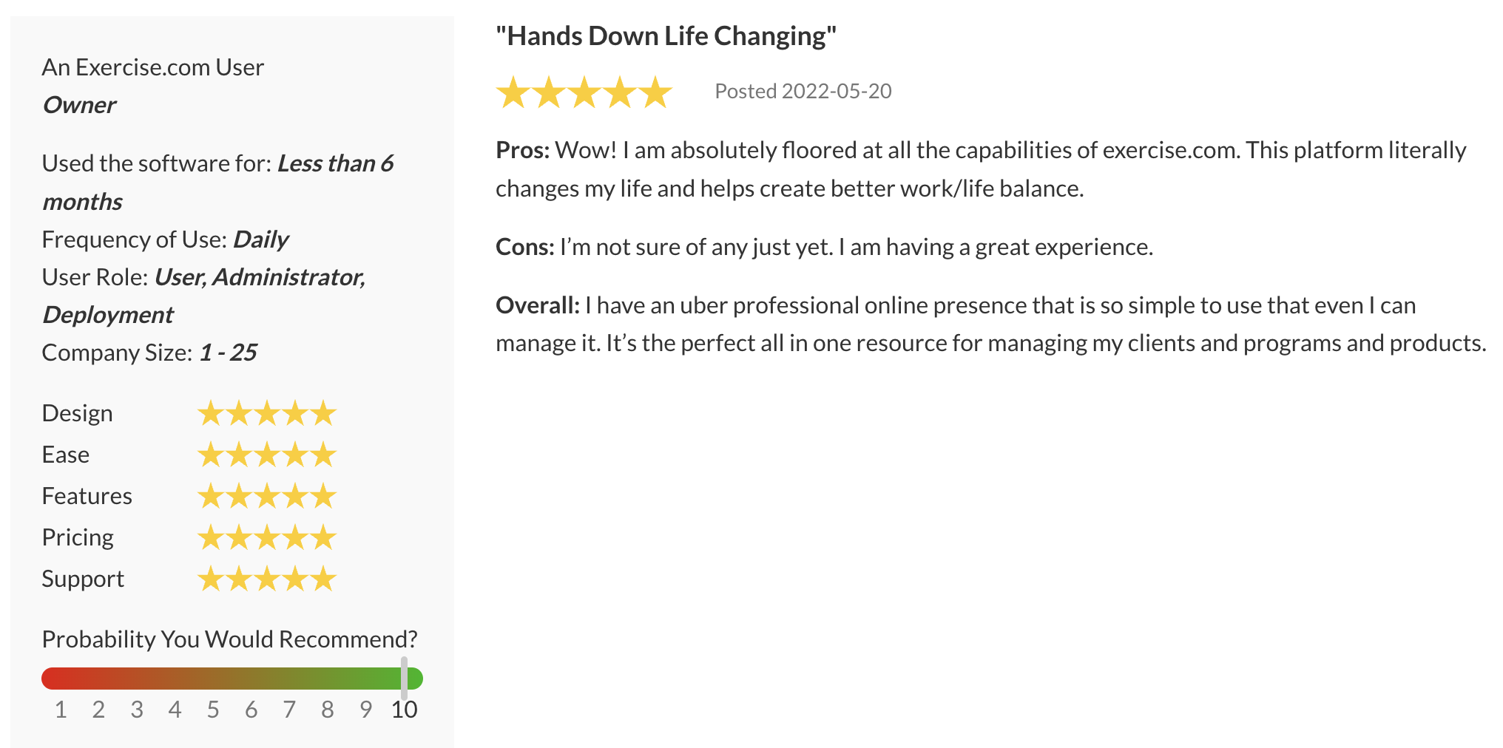The width and height of the screenshot is (1503, 748).
Task: Click the first star of overall rating
Action: pyautogui.click(x=513, y=92)
